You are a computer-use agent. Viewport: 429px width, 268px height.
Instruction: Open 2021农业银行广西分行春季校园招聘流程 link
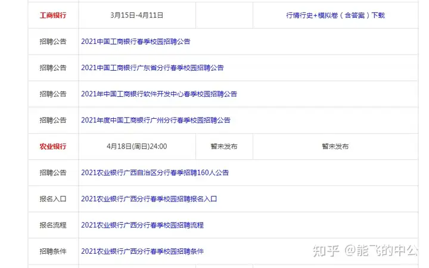pyautogui.click(x=142, y=225)
